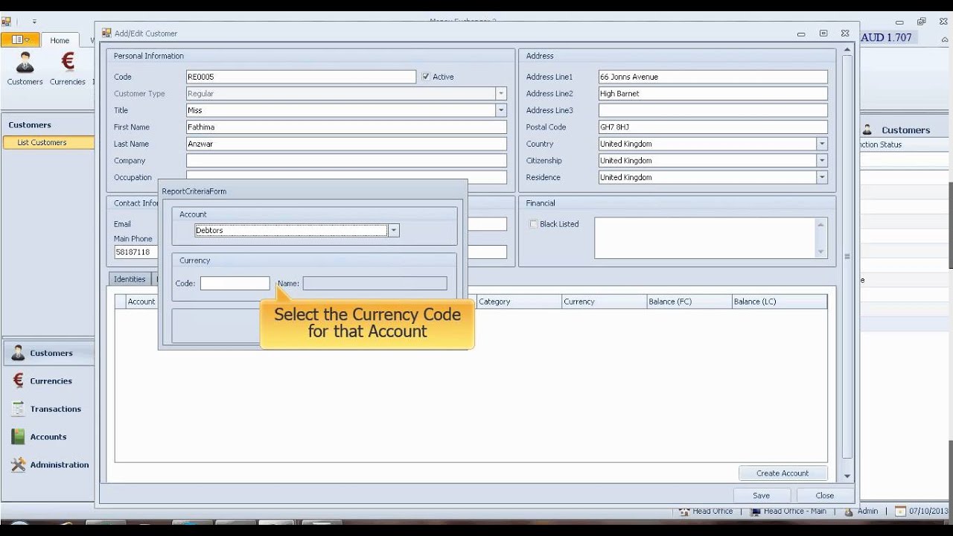The image size is (953, 536).
Task: Click the AUD 1.707 rate ticker
Action: pyautogui.click(x=886, y=37)
